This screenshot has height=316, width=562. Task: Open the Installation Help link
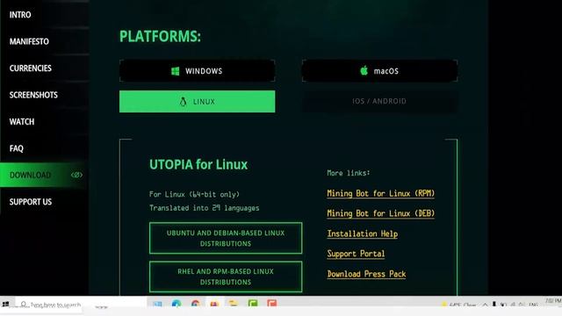pos(363,234)
